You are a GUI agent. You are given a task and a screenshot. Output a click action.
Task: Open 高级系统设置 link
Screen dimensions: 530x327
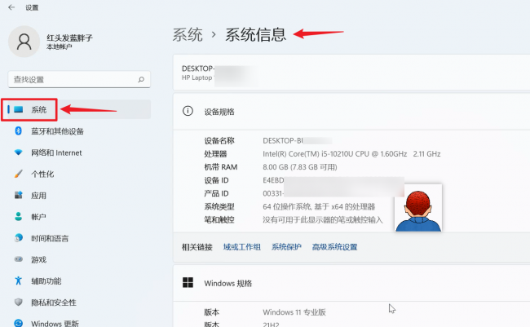point(334,247)
